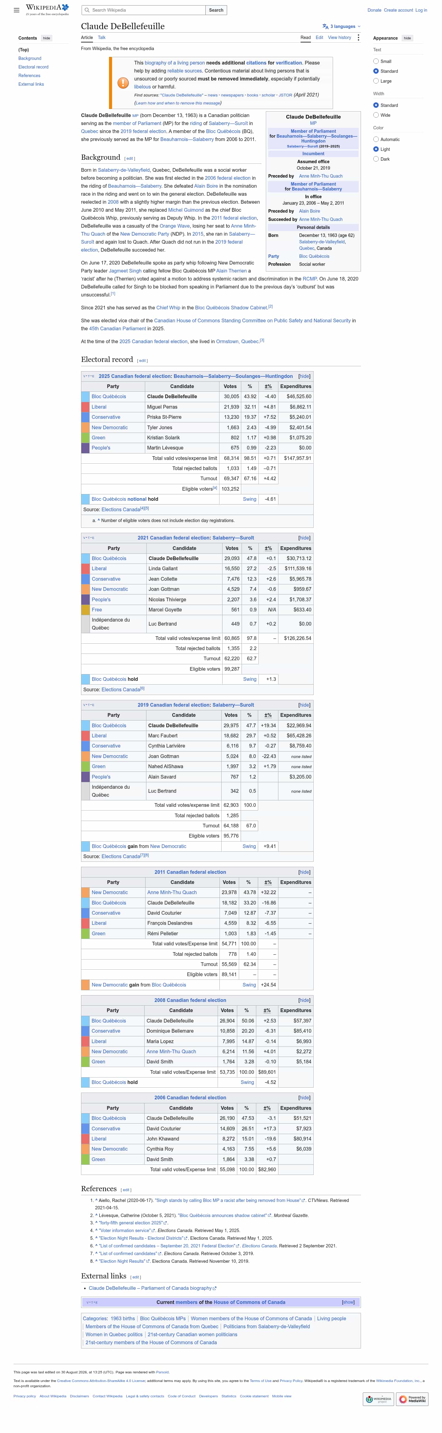Select Standard width option
This screenshot has height=1433, width=442.
(376, 105)
